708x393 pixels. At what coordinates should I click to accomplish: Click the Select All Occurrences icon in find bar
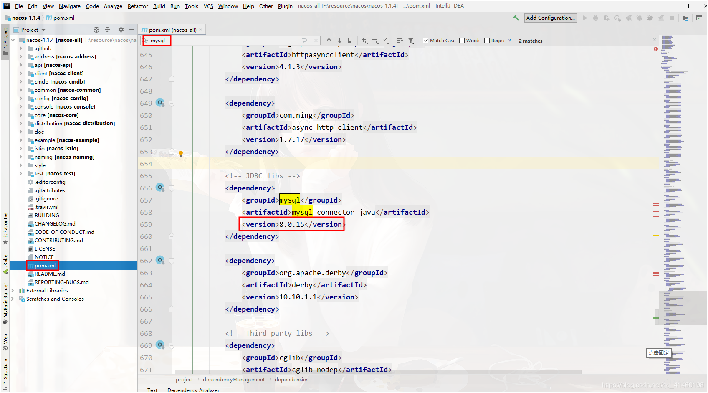[x=387, y=41]
